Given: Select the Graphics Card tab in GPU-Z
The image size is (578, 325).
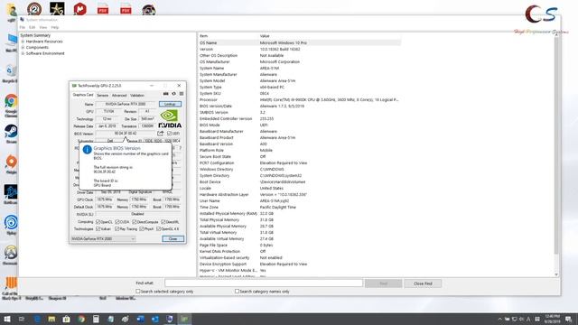Looking at the screenshot, I should tap(83, 95).
